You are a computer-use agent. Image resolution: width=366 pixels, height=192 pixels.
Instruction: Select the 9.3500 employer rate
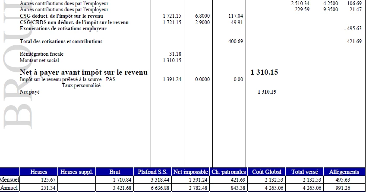pyautogui.click(x=331, y=9)
